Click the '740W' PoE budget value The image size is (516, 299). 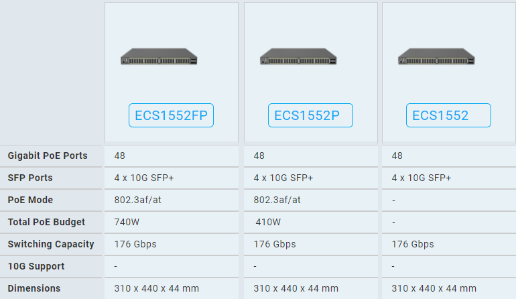coord(127,222)
